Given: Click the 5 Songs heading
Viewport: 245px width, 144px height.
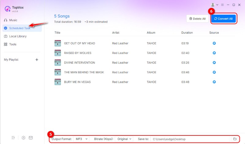Looking at the screenshot, I should [62, 16].
